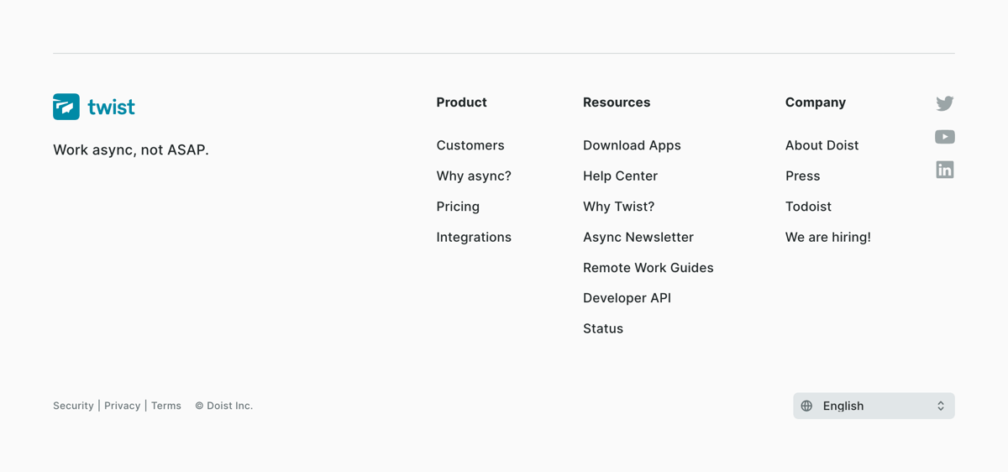Open the Why Twist? link
The image size is (1008, 472).
coord(618,207)
